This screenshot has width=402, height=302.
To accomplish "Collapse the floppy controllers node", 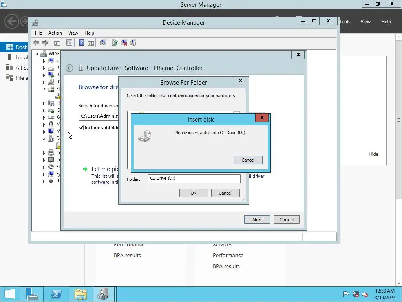I will tap(44, 89).
